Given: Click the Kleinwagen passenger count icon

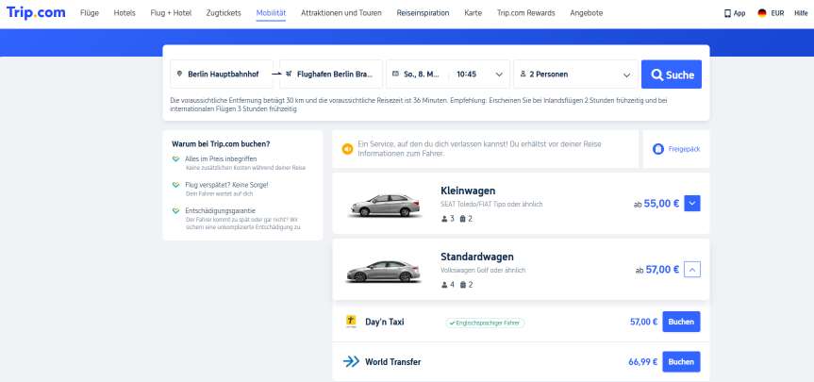Looking at the screenshot, I should (444, 219).
